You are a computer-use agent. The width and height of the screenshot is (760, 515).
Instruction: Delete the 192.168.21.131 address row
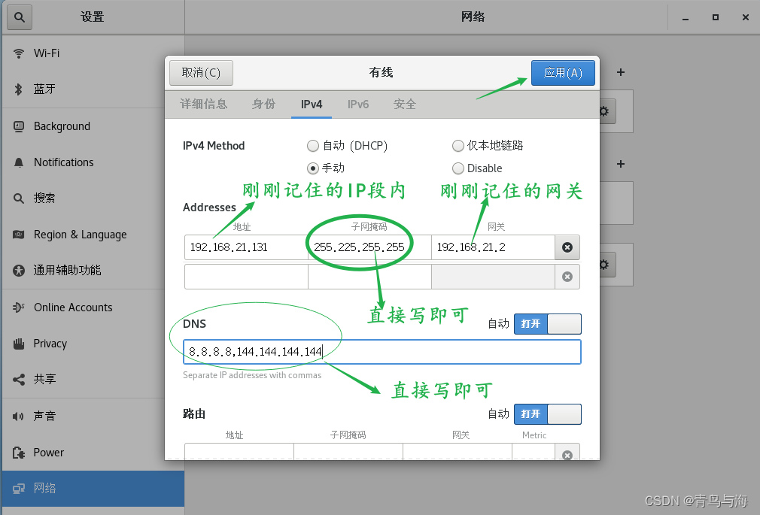(x=567, y=247)
